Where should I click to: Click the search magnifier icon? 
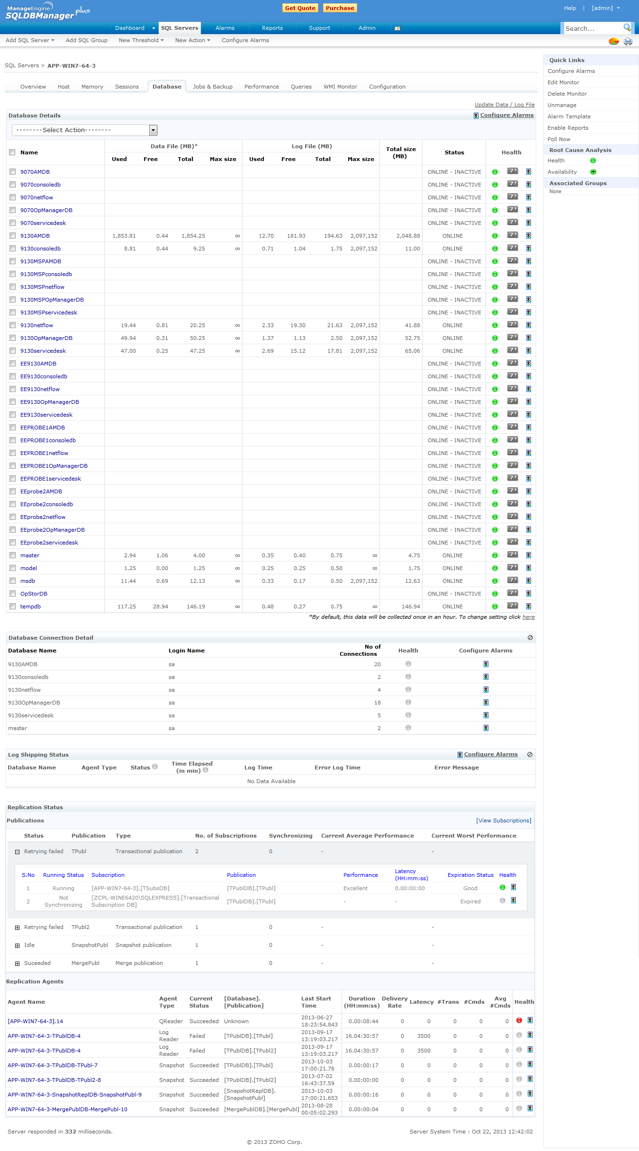coord(627,27)
